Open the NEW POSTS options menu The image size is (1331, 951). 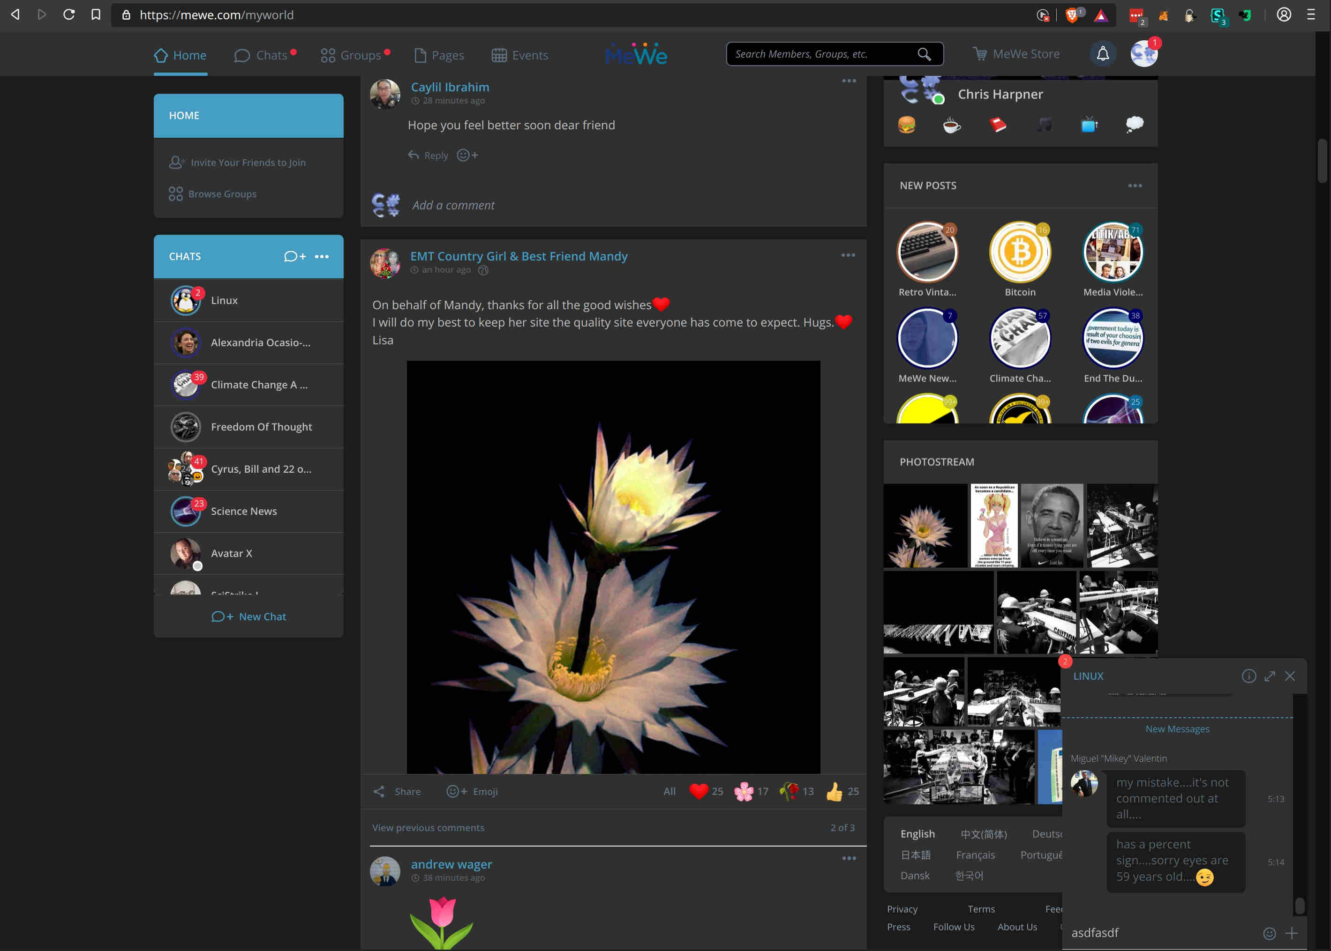click(1135, 186)
